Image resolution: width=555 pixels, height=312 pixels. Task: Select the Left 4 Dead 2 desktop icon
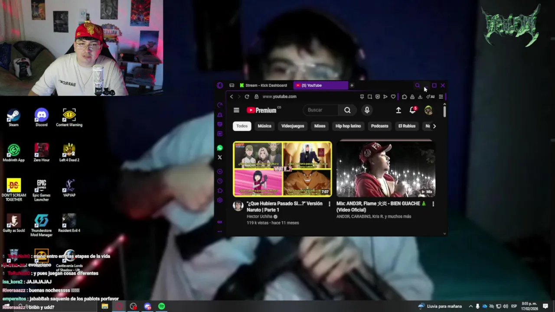click(x=69, y=153)
